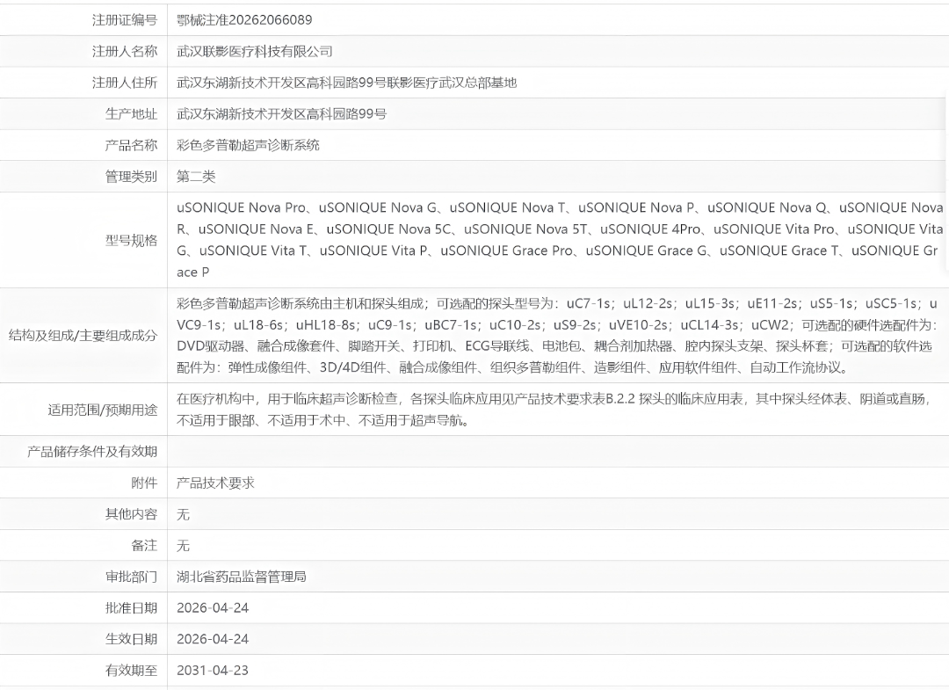
Task: Click the 产品名称 label
Action: coord(131,145)
